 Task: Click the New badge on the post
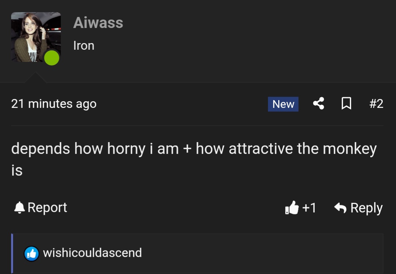[x=283, y=104]
